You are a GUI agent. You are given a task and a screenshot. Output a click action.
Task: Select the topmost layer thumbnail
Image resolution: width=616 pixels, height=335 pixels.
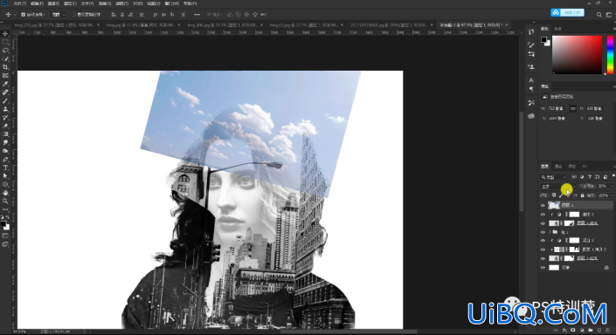point(554,205)
